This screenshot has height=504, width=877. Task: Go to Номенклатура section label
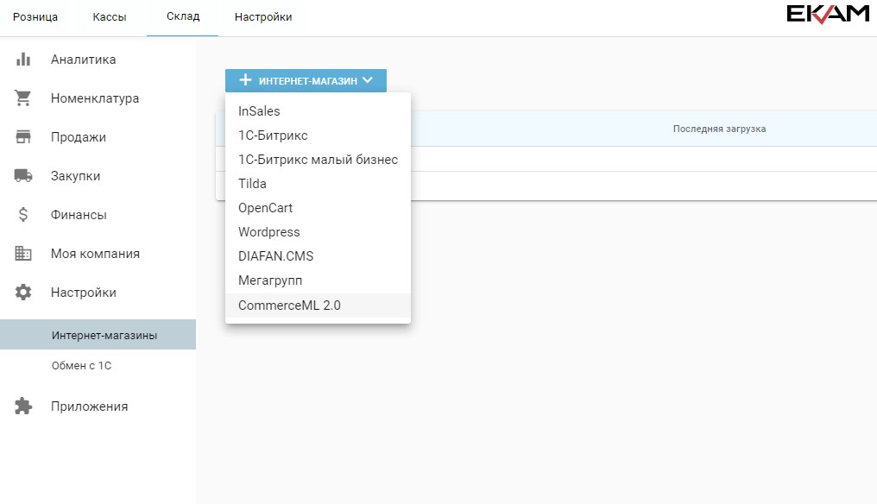(x=95, y=98)
